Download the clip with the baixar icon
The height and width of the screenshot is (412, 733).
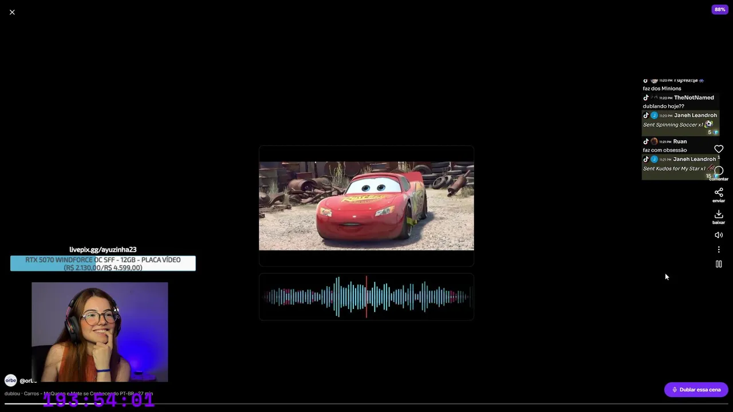tap(719, 214)
